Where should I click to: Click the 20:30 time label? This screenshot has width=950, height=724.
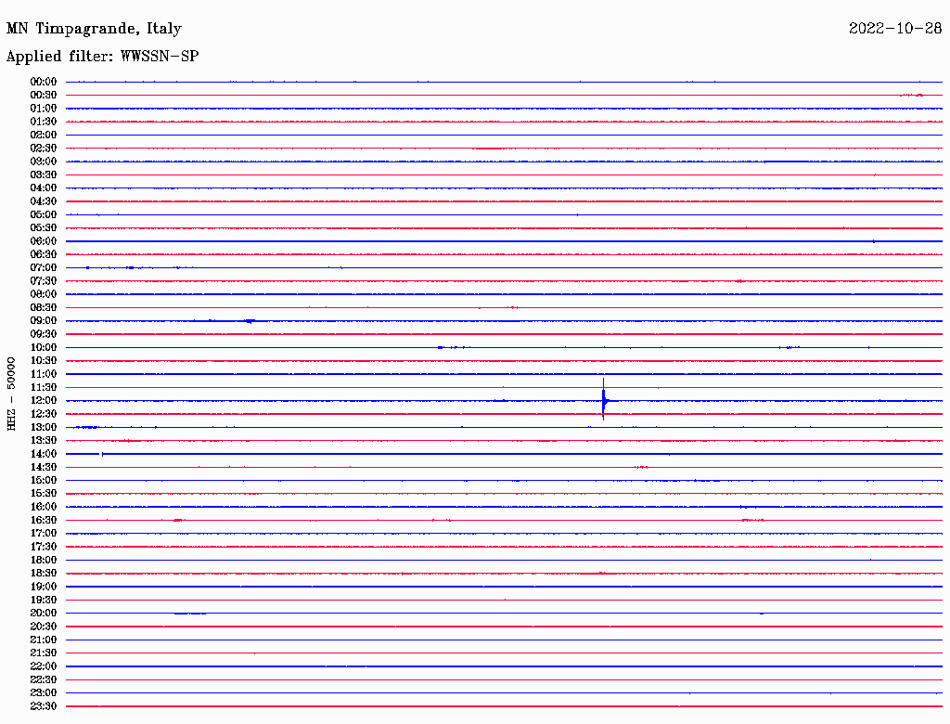[x=44, y=627]
